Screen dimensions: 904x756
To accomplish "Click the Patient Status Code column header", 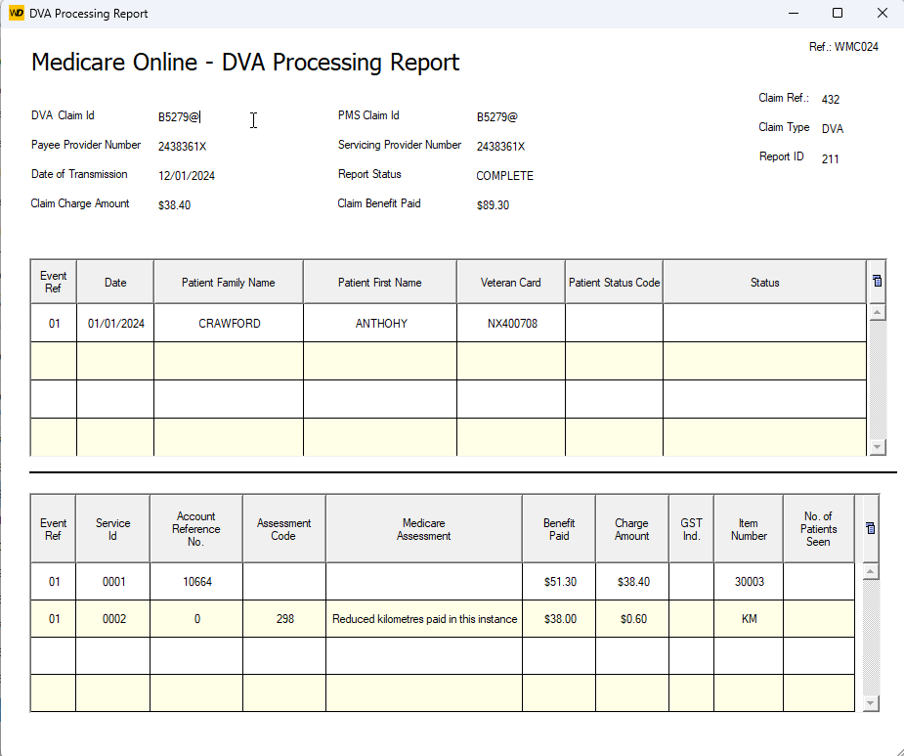I will (x=614, y=282).
